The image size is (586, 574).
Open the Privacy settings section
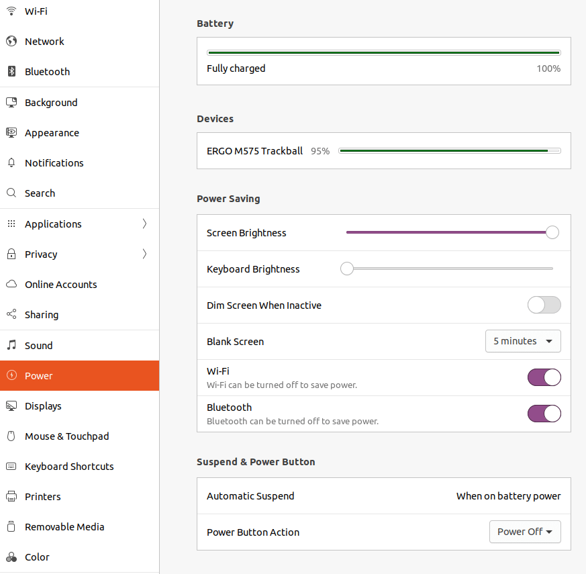point(41,254)
